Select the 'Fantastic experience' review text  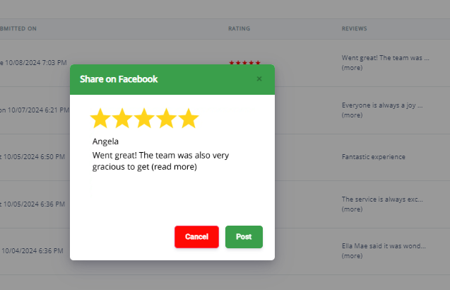click(374, 157)
